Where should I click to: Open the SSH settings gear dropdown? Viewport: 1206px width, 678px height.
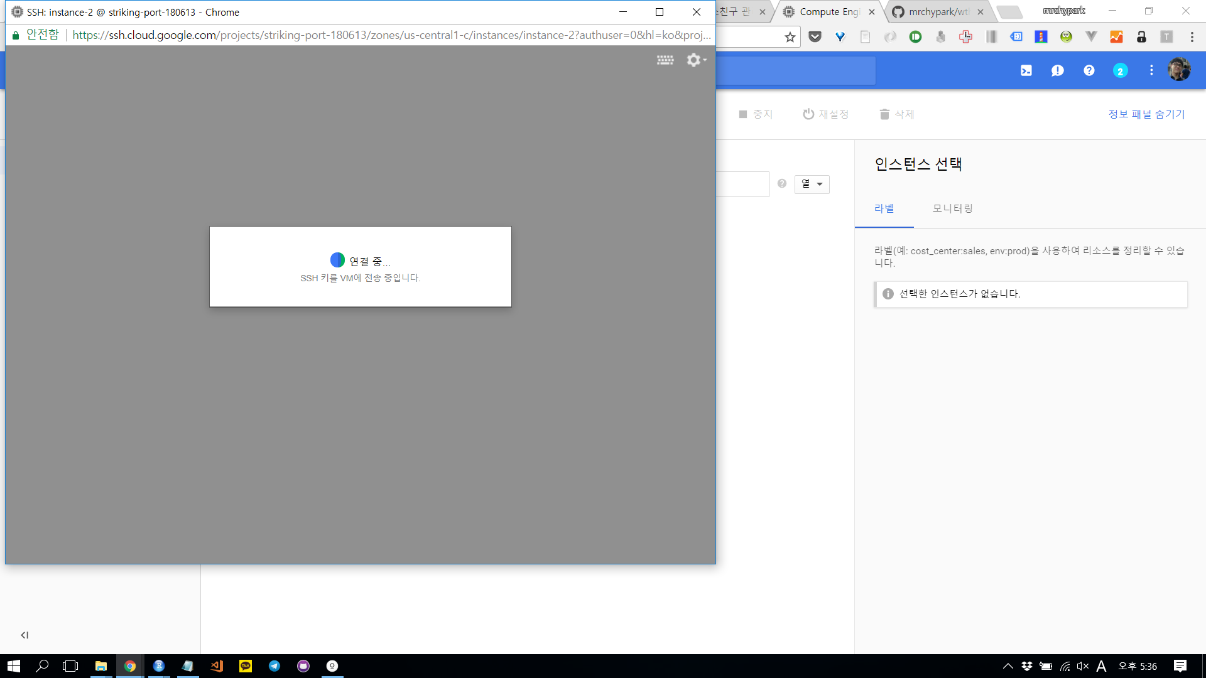click(x=696, y=60)
